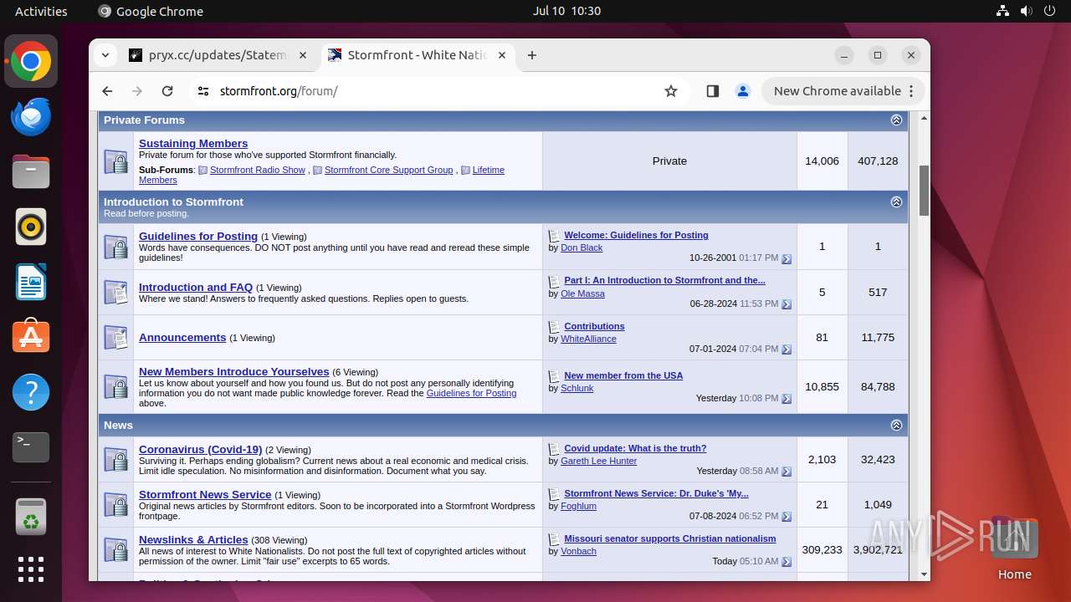Bookmark this page with the star icon
Screen dimensions: 1071x602
[x=671, y=91]
